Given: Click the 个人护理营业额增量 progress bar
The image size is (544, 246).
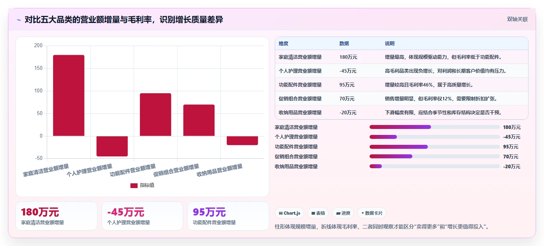Looking at the screenshot, I should (435, 137).
